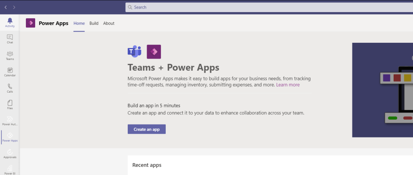Go to Teams in the sidebar
Image resolution: width=413 pixels, height=175 pixels.
(10, 55)
